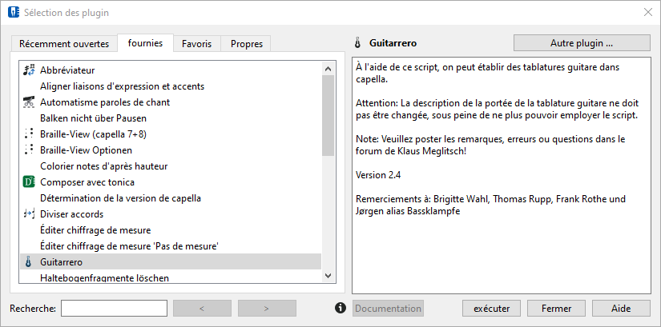Click the list scrollbar up arrow
This screenshot has width=661, height=327.
[328, 69]
